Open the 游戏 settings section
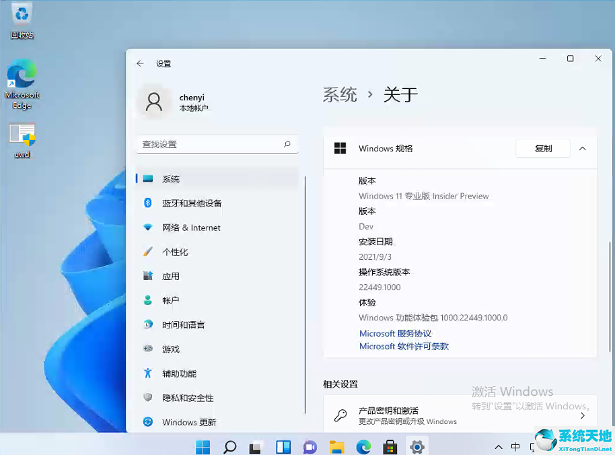 tap(170, 349)
